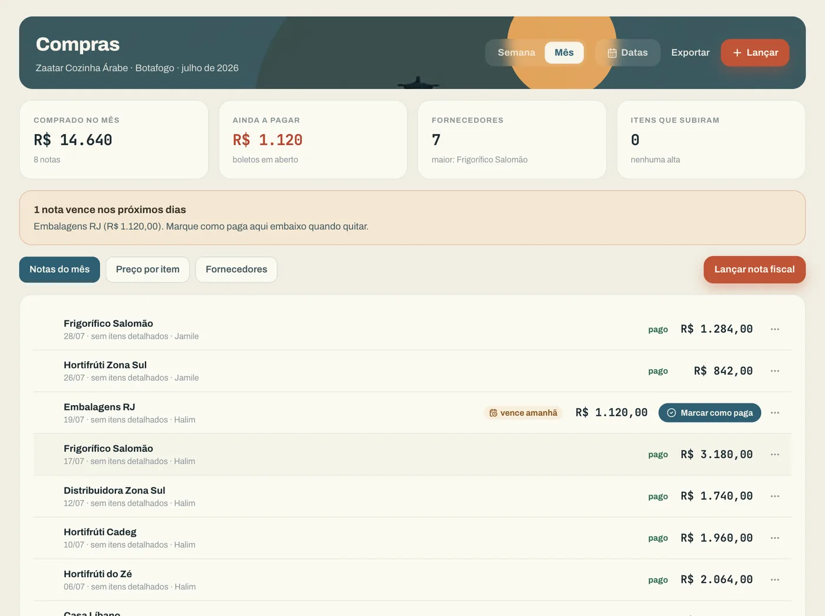Open more options for Frigorífico Salomão 17/07 note

click(775, 455)
